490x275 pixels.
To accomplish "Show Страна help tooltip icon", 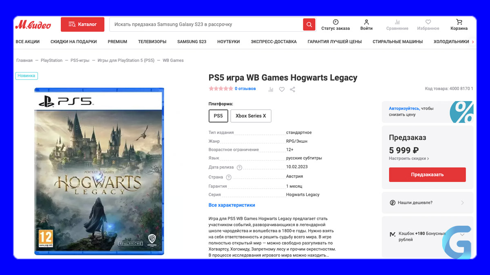I will coord(229,177).
